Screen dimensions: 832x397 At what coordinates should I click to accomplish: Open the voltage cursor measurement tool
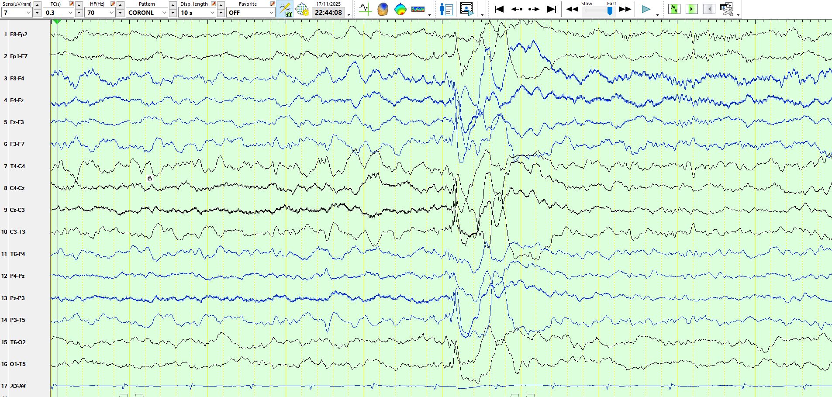coord(365,9)
